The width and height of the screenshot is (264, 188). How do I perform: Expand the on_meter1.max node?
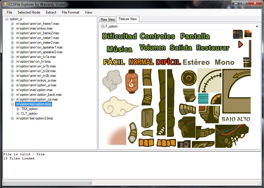[x=12, y=38]
